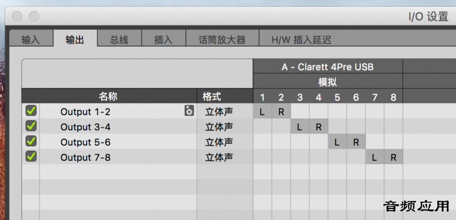The height and width of the screenshot is (220, 456).
Task: Click the 格式 column header
Action: 225,96
